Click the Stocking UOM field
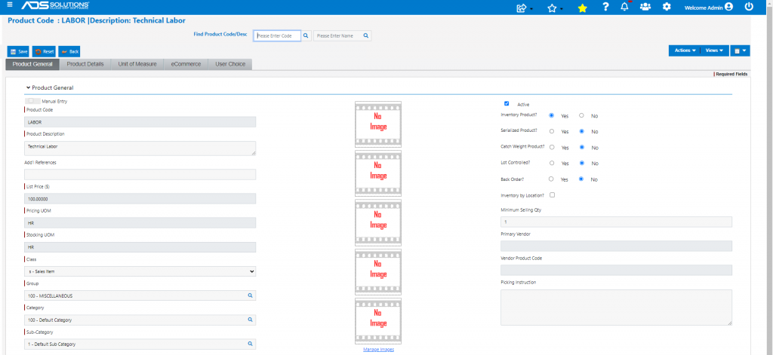The image size is (773, 355). (140, 247)
